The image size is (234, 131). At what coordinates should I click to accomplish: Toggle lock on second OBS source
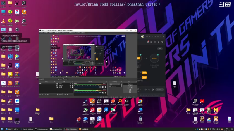click(73, 85)
